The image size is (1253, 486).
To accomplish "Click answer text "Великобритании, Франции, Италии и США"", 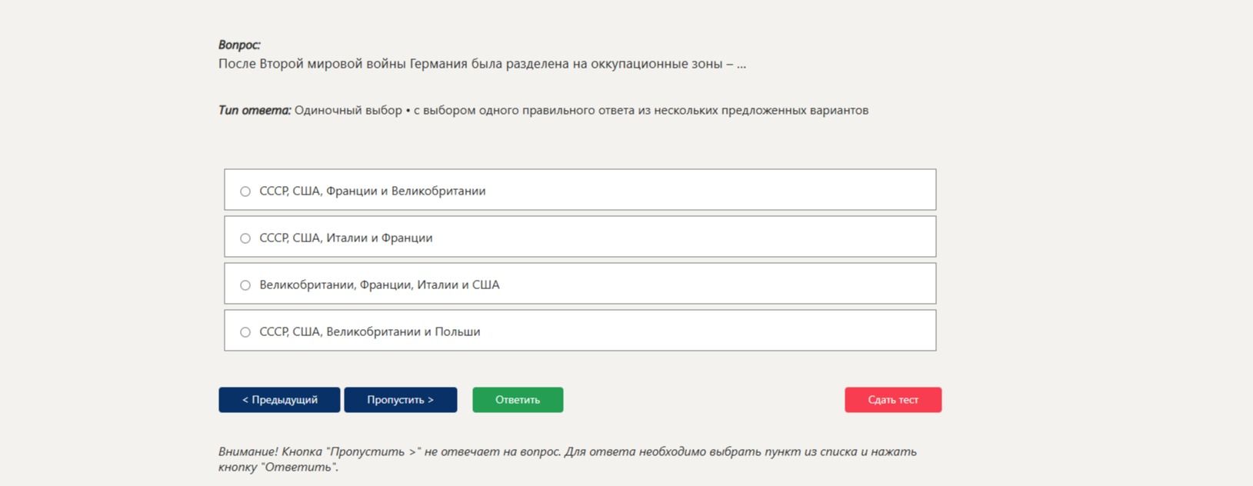I will point(379,285).
